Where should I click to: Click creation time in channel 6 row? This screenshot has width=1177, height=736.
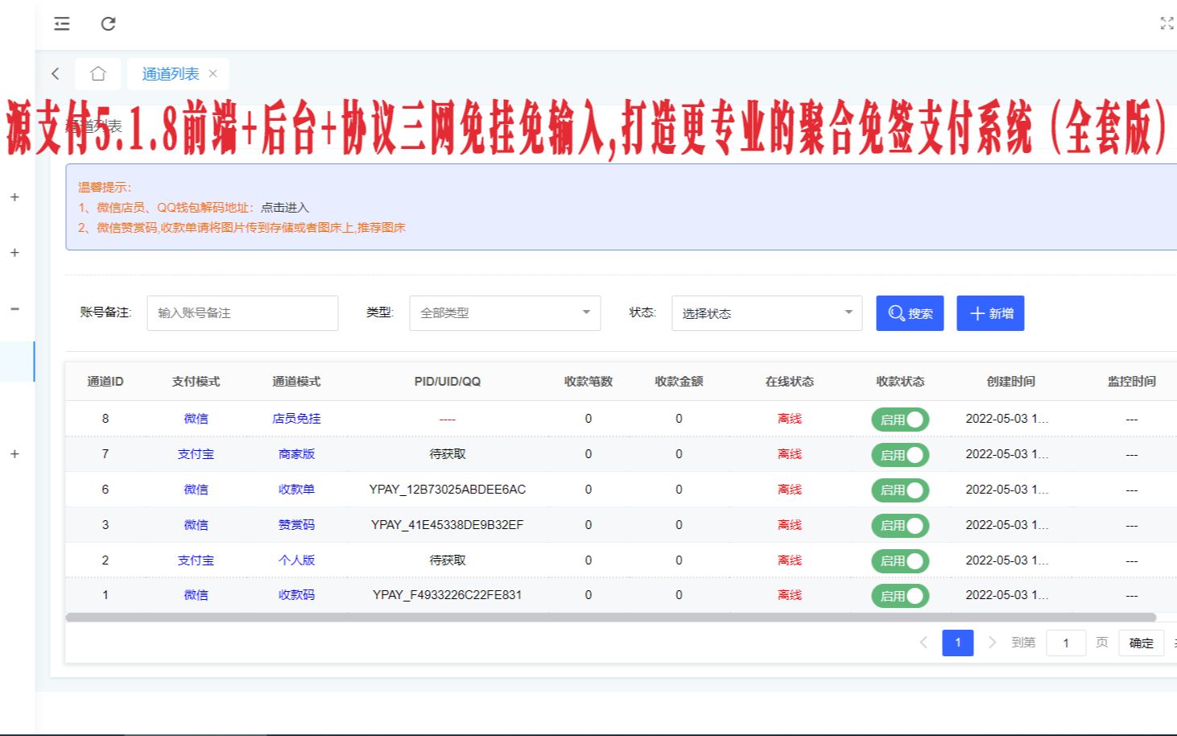click(x=1007, y=490)
